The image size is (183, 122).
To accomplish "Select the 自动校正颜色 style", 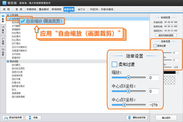I will (18, 68).
